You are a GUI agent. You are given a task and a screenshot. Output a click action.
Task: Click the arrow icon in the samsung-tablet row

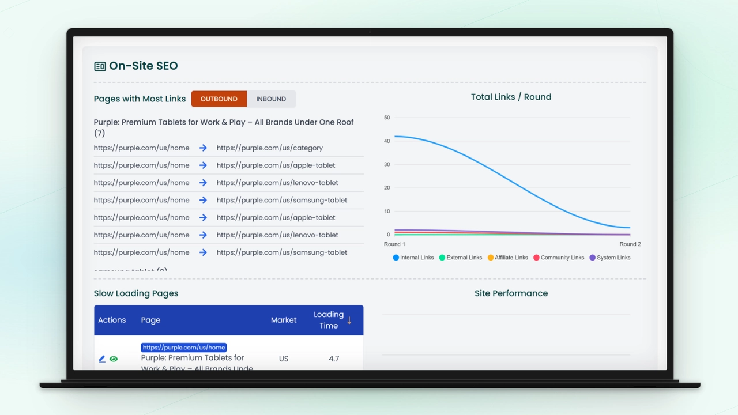(203, 199)
